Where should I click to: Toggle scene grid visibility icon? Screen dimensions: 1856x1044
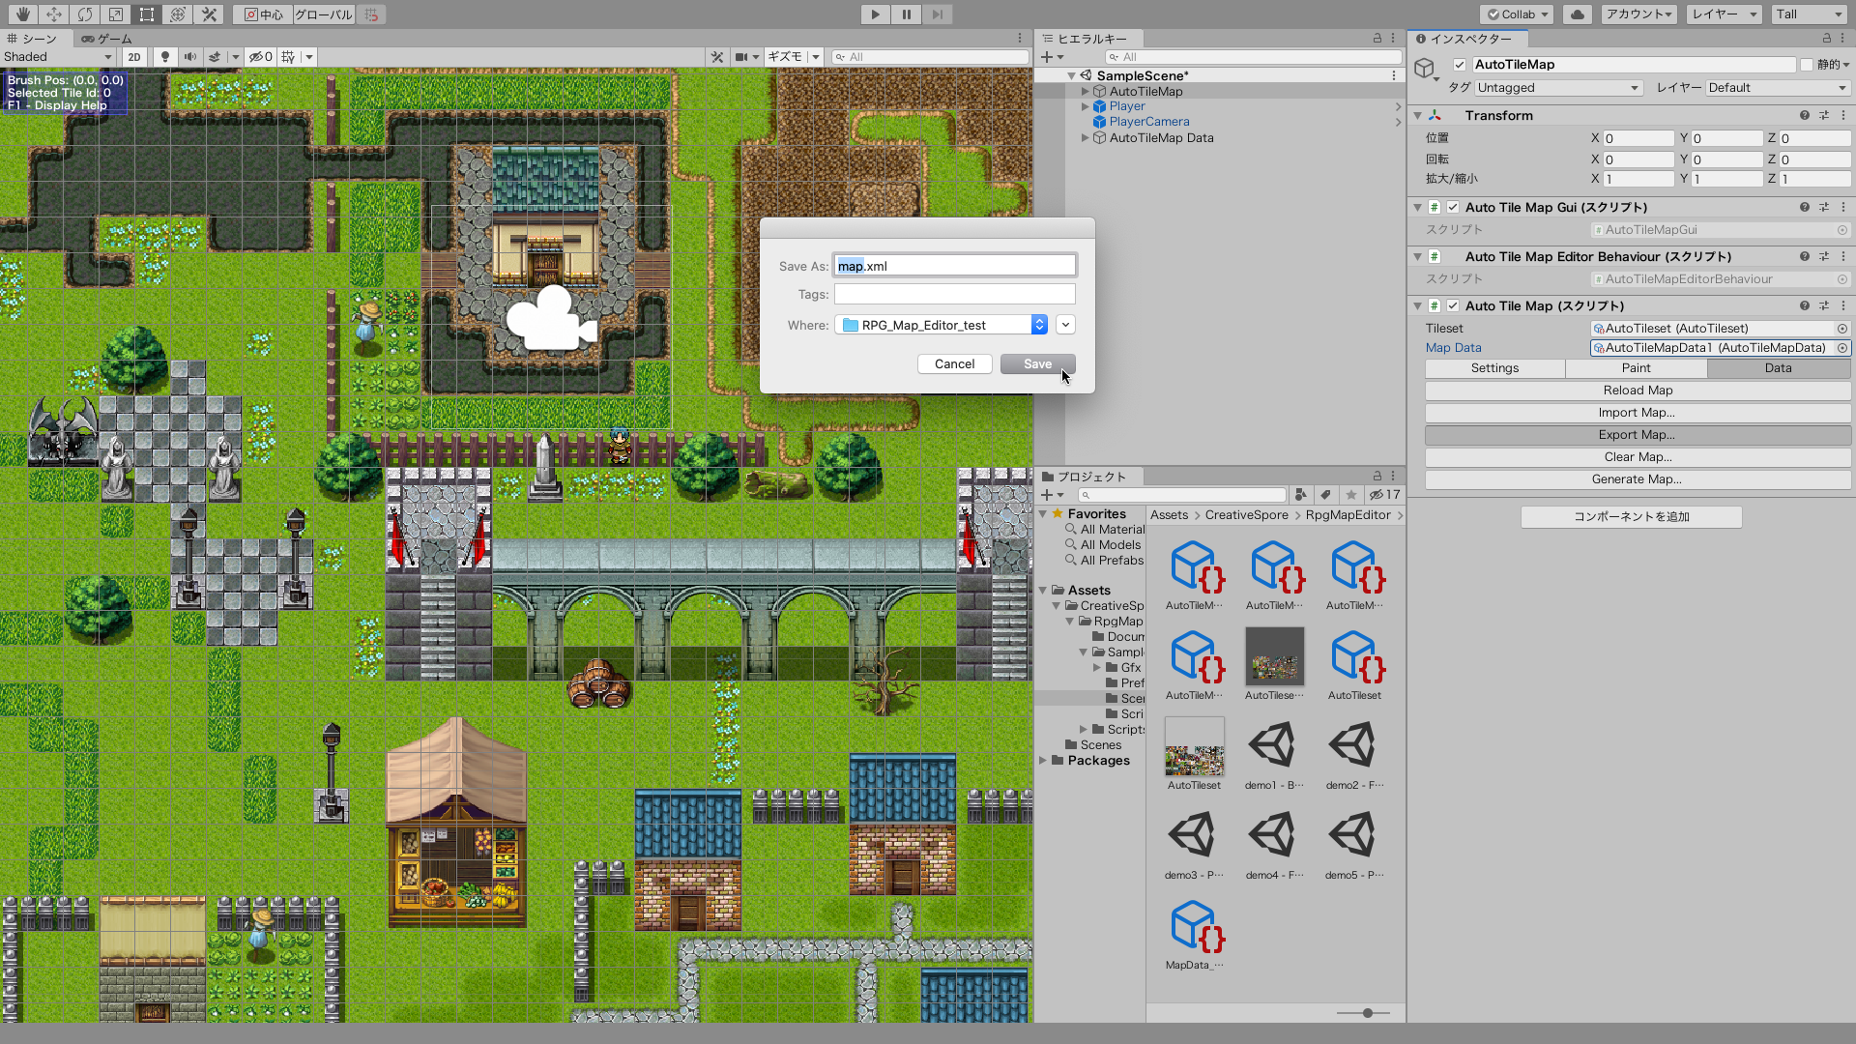coord(288,57)
